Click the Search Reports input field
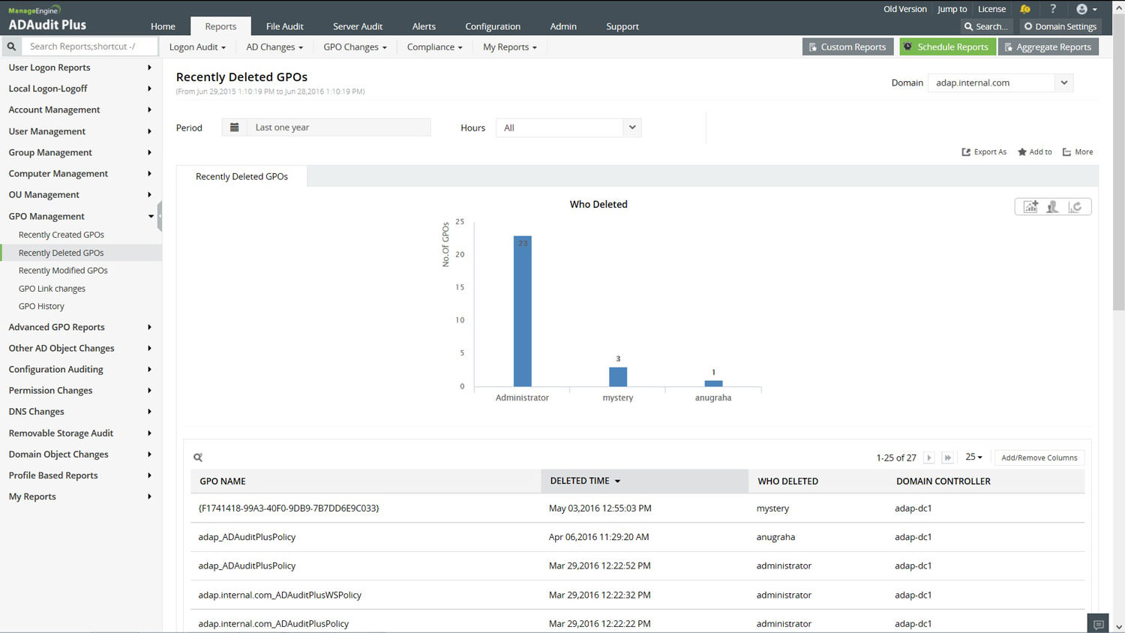This screenshot has width=1125, height=633. pyautogui.click(x=90, y=46)
